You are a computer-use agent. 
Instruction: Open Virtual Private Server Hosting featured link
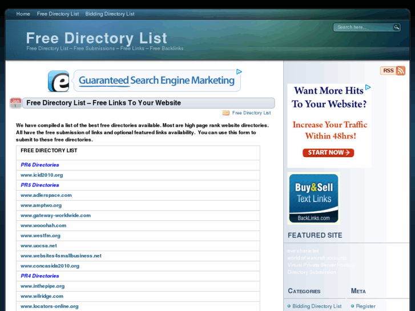pyautogui.click(x=321, y=265)
